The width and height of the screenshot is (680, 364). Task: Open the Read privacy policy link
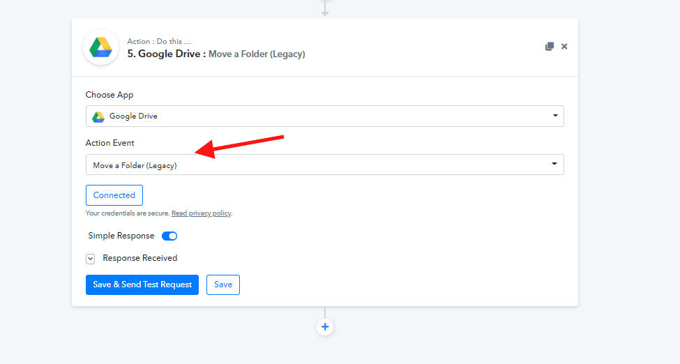pyautogui.click(x=202, y=213)
